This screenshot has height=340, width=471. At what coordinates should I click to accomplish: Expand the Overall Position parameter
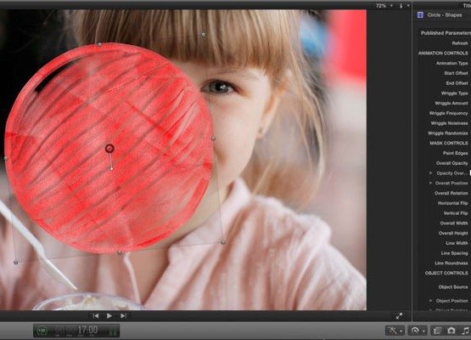pyautogui.click(x=431, y=183)
